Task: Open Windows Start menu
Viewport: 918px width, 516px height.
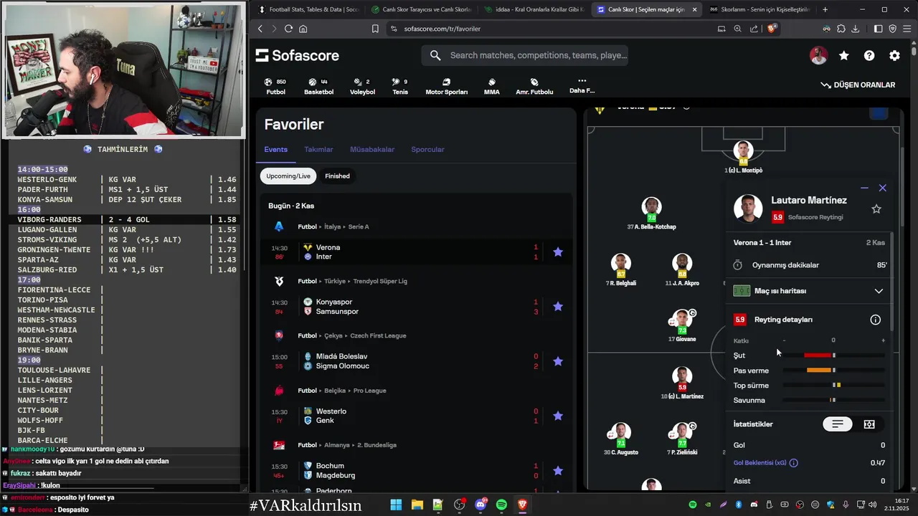Action: 396,505
